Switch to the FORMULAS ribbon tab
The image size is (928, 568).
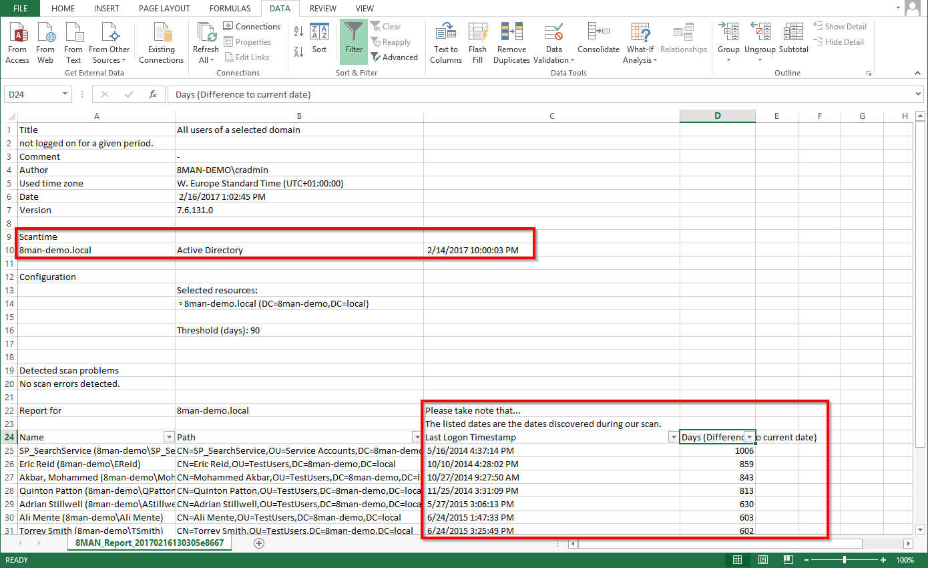[x=230, y=9]
